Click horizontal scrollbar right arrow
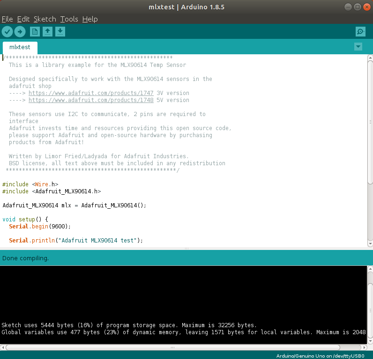Screen dimensions: 373x359 (x=365, y=347)
